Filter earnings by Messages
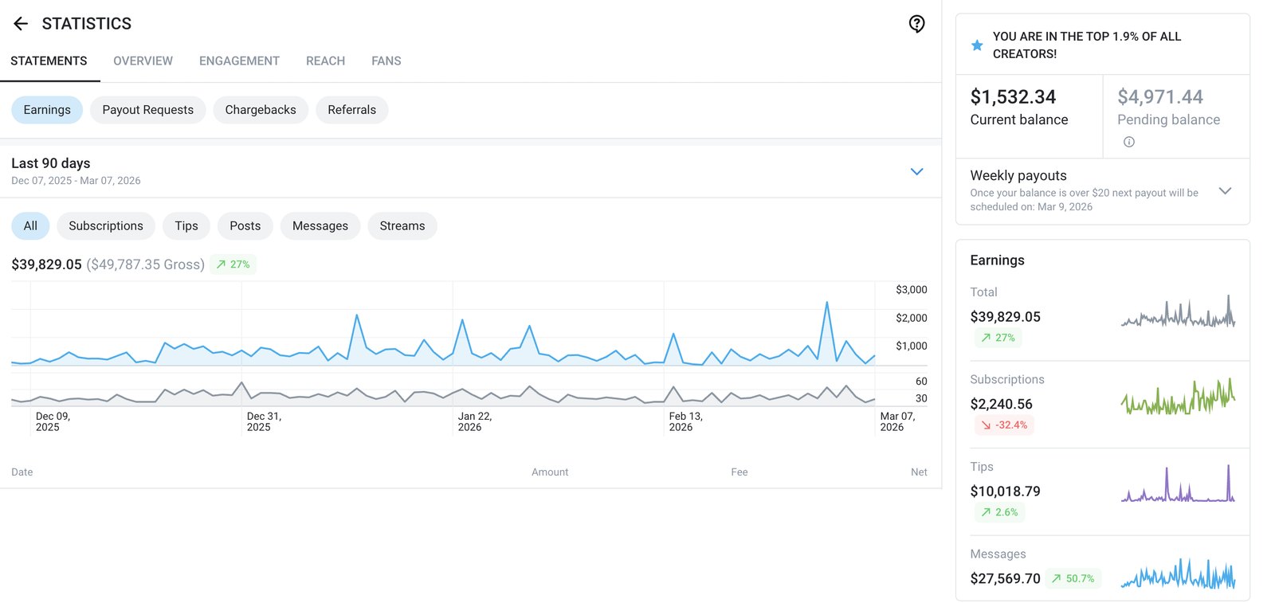The image size is (1275, 603). [x=320, y=226]
